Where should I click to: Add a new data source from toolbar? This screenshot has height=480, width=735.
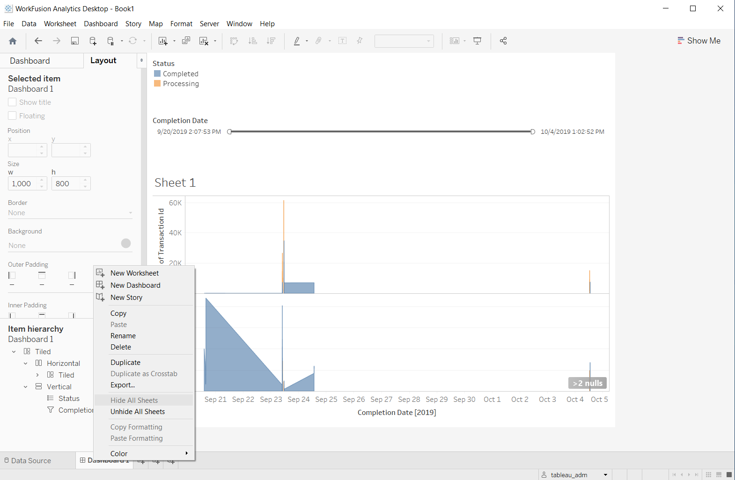(93, 41)
